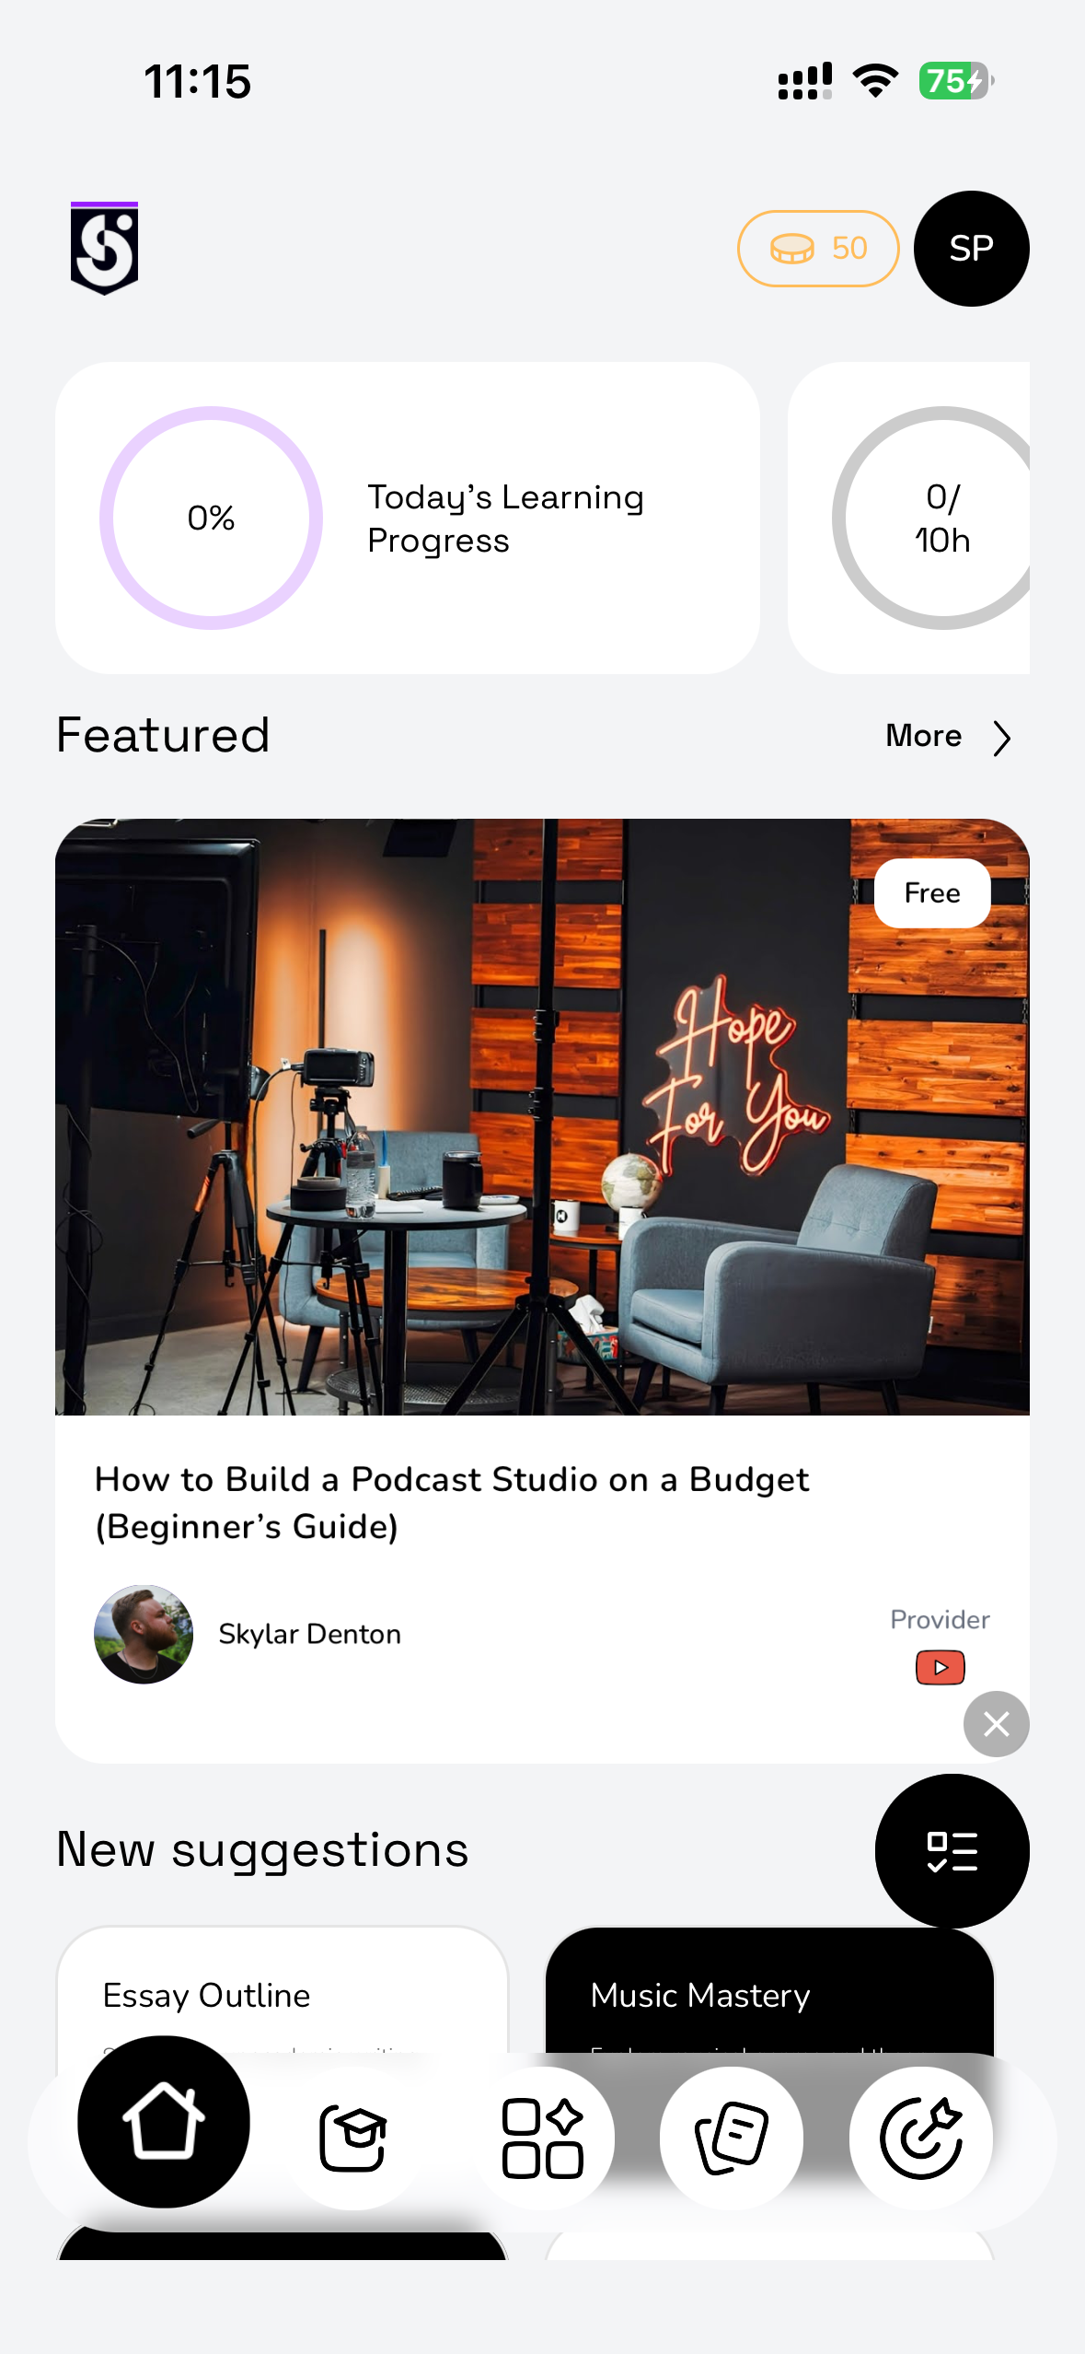Tap the cellular signal bars icon
Viewport: 1085px width, 2354px height.
tap(805, 81)
